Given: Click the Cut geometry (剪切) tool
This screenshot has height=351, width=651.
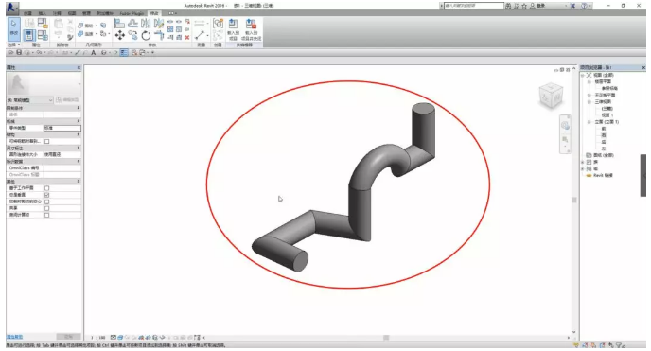Looking at the screenshot, I should [86, 26].
